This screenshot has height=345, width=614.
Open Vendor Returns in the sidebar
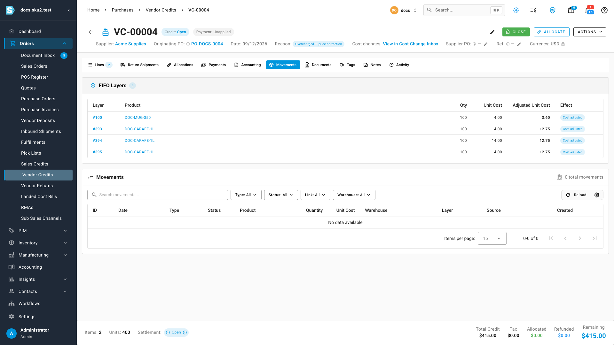37,186
